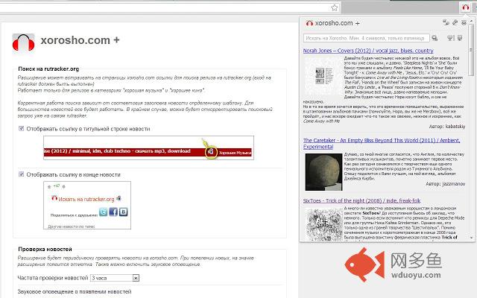Toggle 'Отображать ссылку в титульной строке новости' checkbox
477x298 pixels.
[22, 129]
